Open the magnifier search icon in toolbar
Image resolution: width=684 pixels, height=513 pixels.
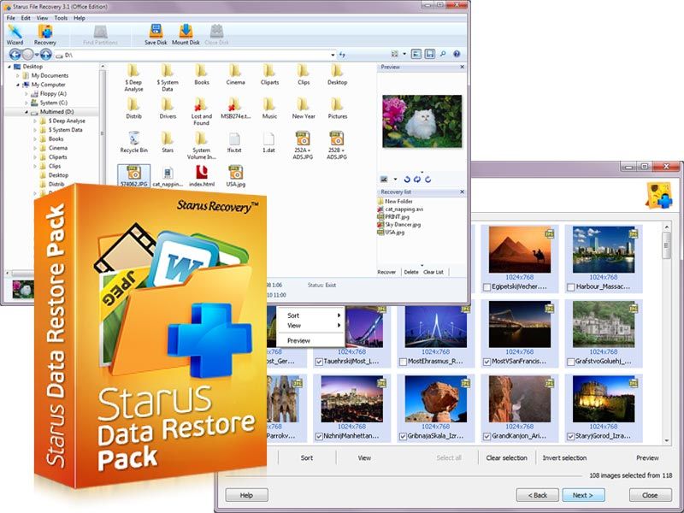tap(443, 54)
